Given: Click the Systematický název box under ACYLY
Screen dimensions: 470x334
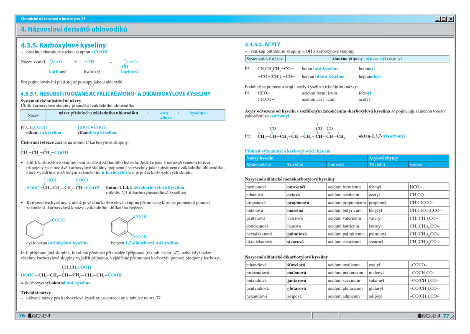Looking at the screenshot, I should pyautogui.click(x=265, y=59).
